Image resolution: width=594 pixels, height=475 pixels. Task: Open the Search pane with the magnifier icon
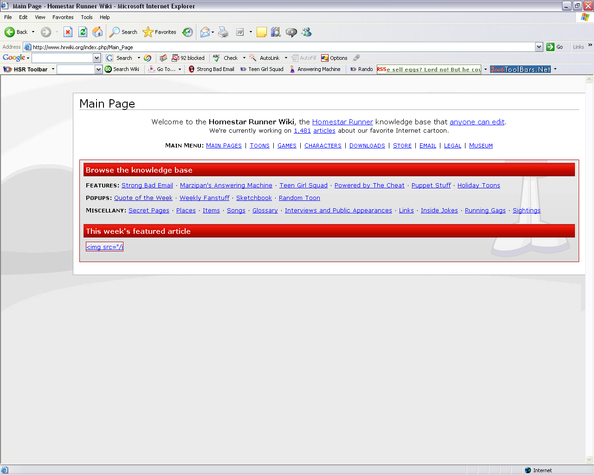(x=123, y=32)
